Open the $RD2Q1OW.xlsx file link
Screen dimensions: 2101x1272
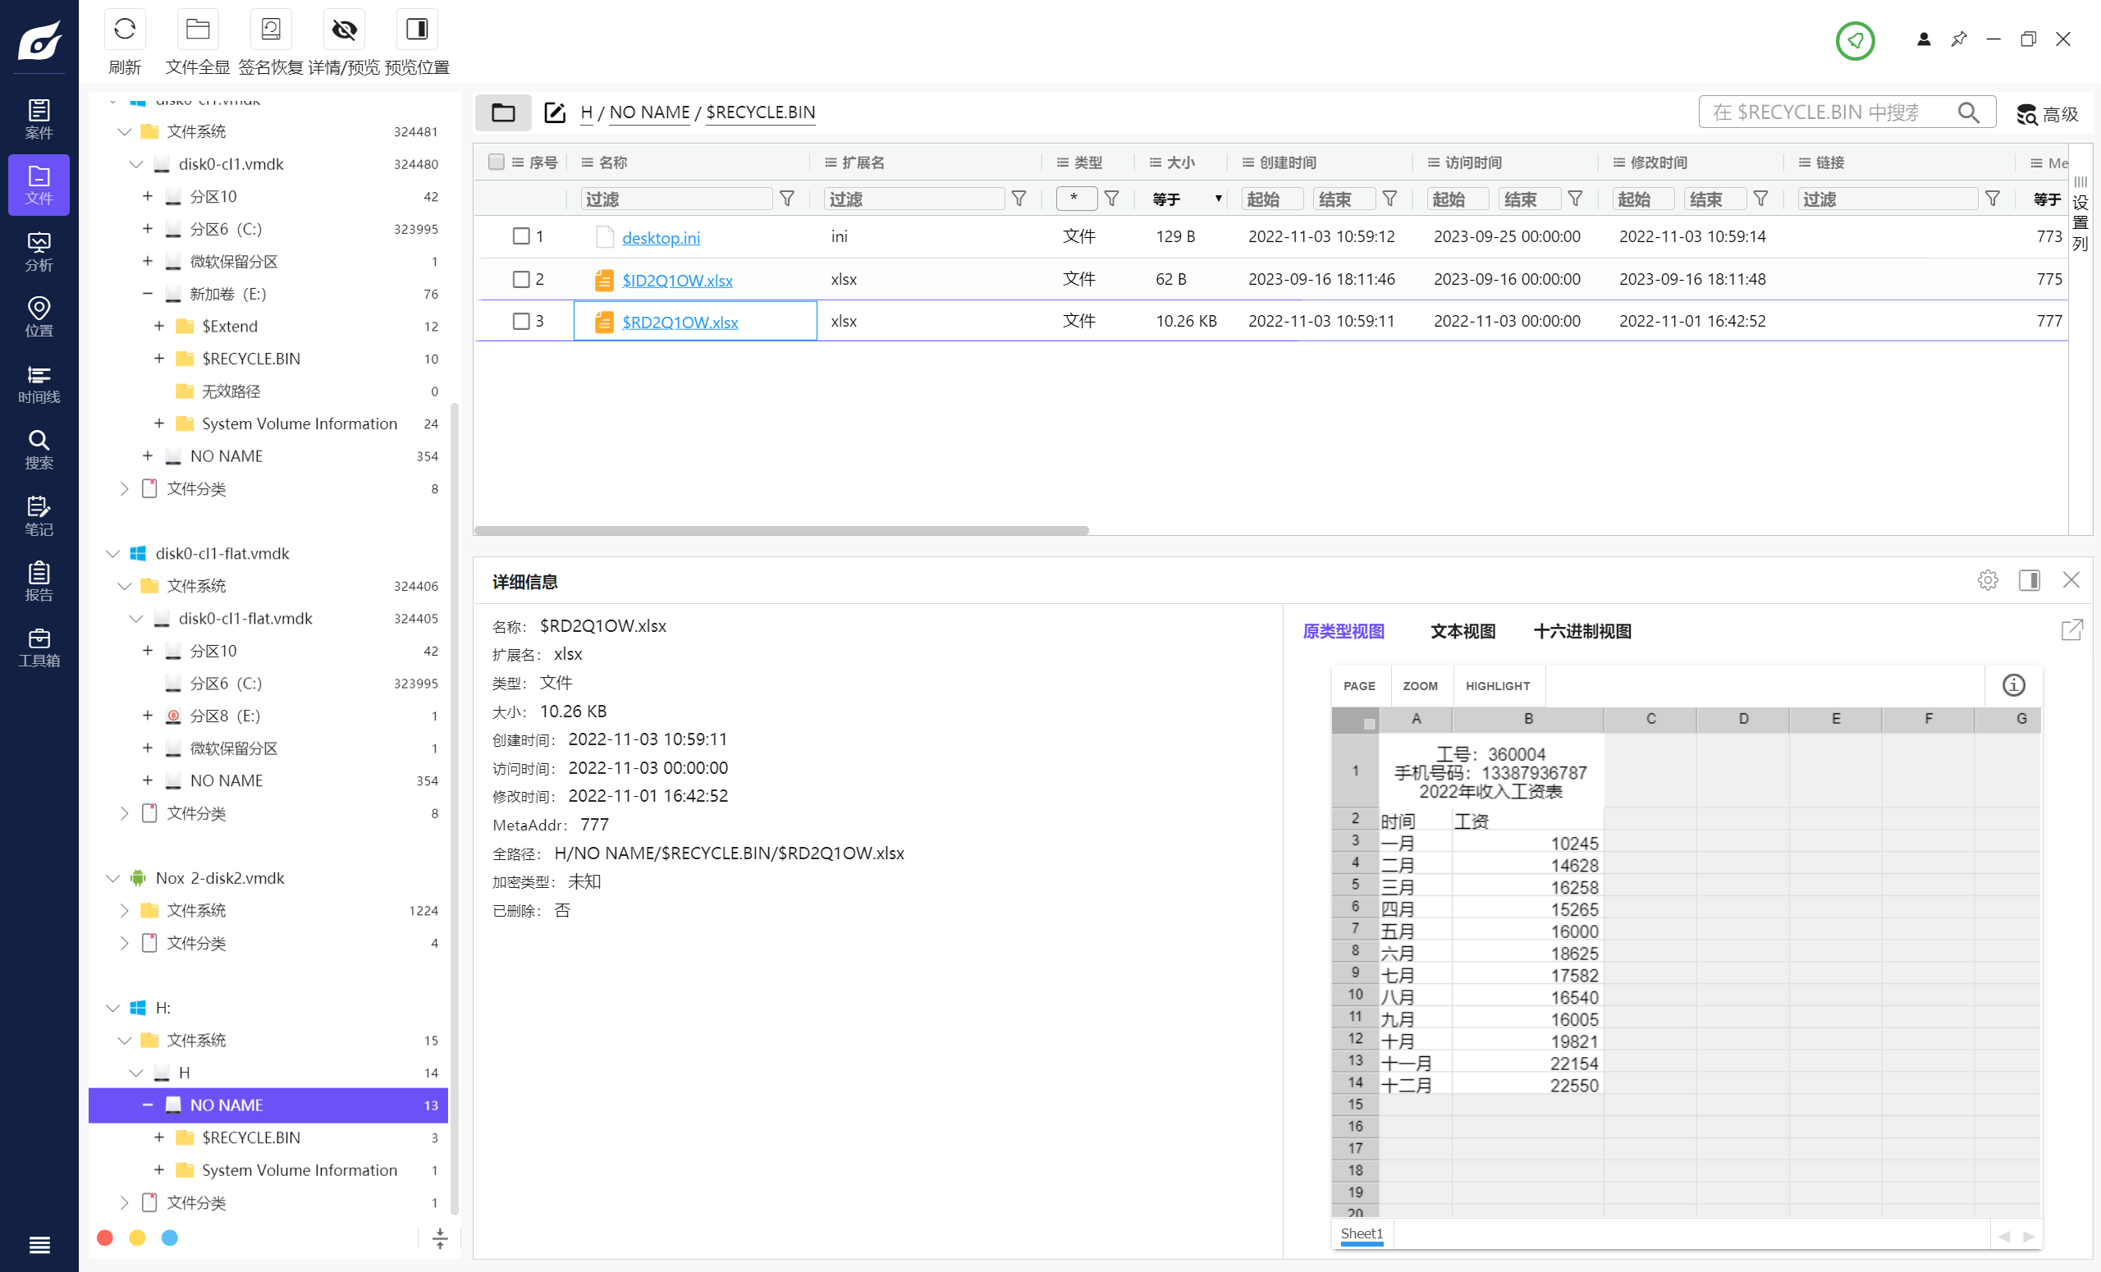[680, 323]
